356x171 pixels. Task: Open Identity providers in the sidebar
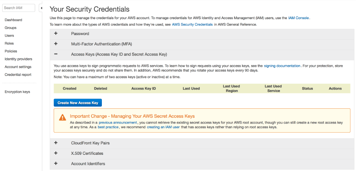(x=19, y=59)
